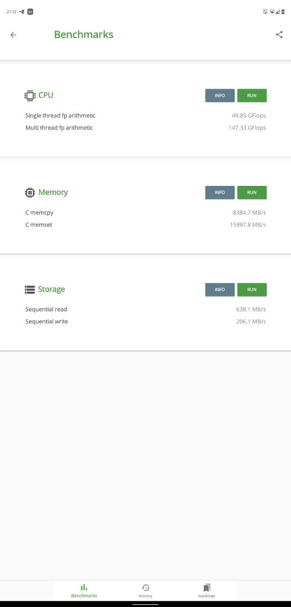Tap the battery status icon
This screenshot has width=291, height=607.
[x=283, y=12]
